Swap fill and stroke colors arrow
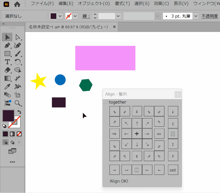The image size is (220, 193). pyautogui.click(x=19, y=112)
